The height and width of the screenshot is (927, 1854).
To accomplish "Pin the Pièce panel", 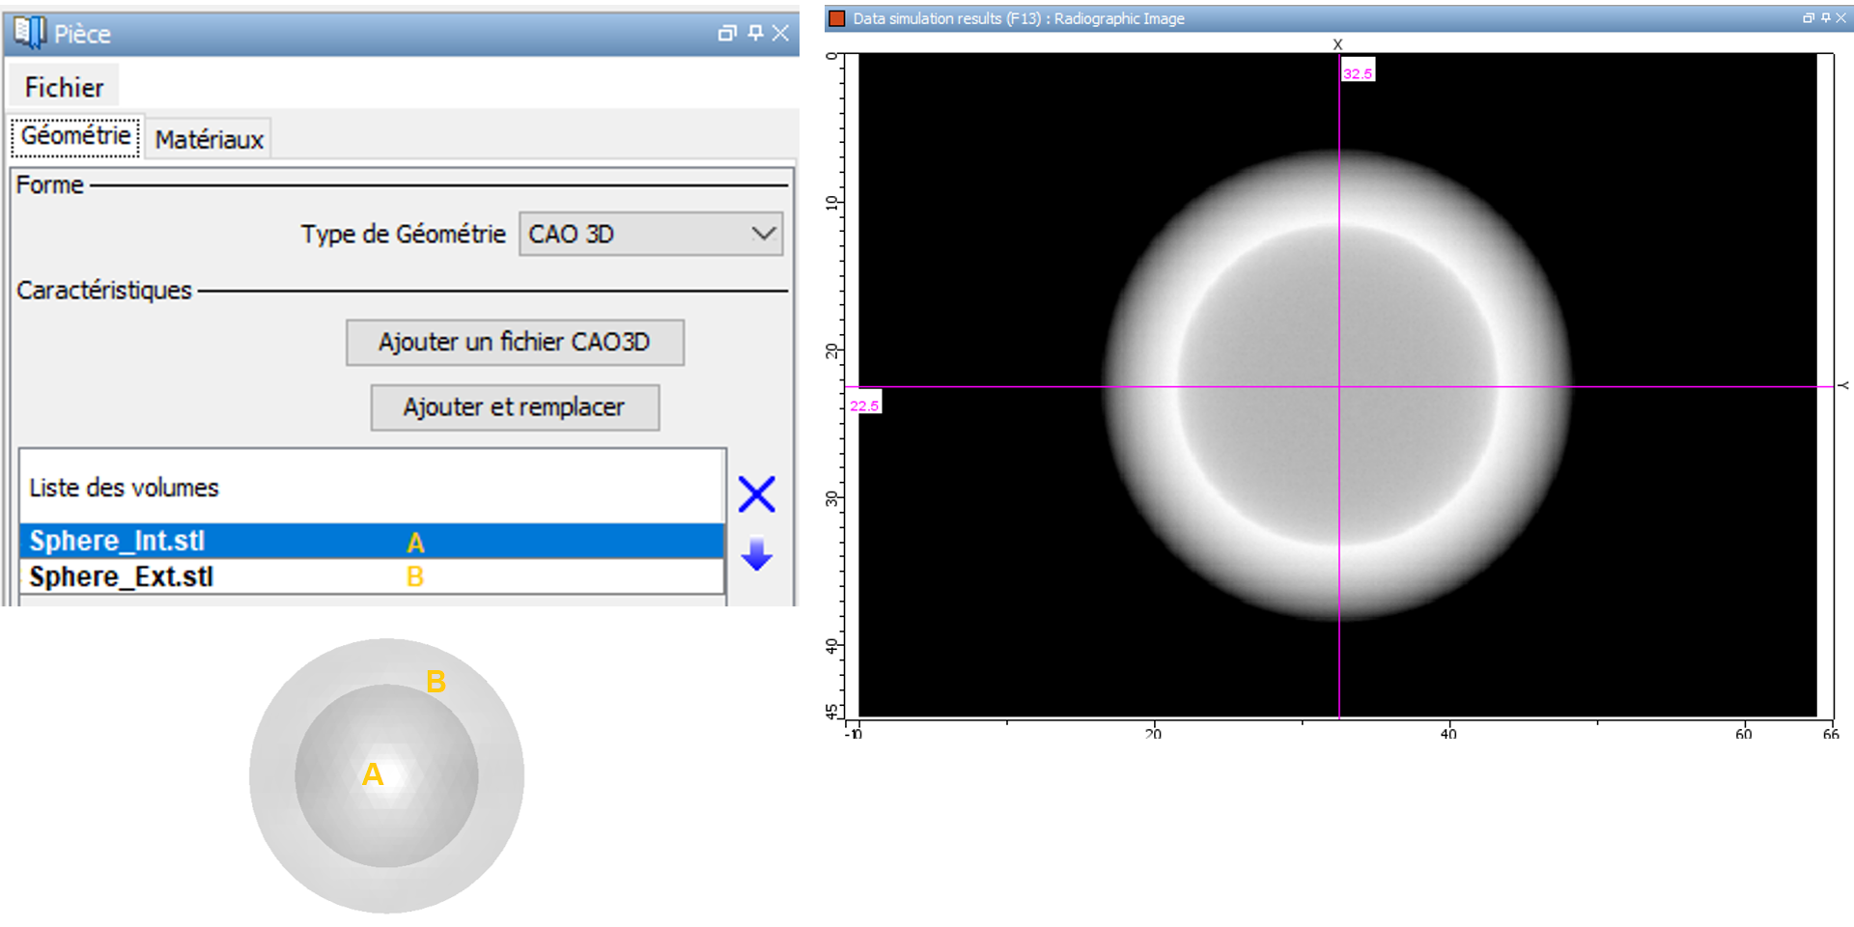I will (x=755, y=34).
